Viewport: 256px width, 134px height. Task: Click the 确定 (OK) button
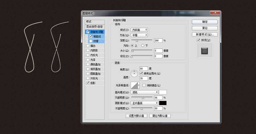pos(205,22)
